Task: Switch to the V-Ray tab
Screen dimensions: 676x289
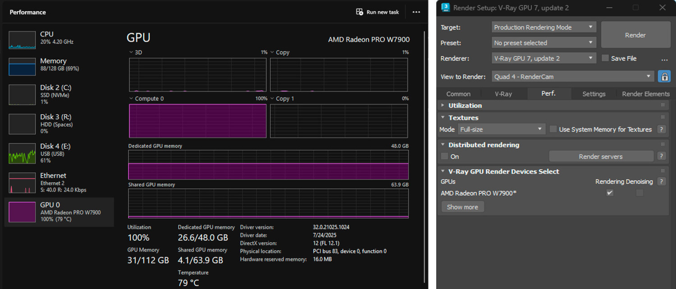Action: (x=502, y=94)
